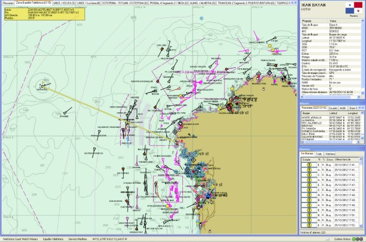Open the ESTEPONA - TETUAN / ESTEPONA tab
366x242 pixels.
tap(125, 3)
